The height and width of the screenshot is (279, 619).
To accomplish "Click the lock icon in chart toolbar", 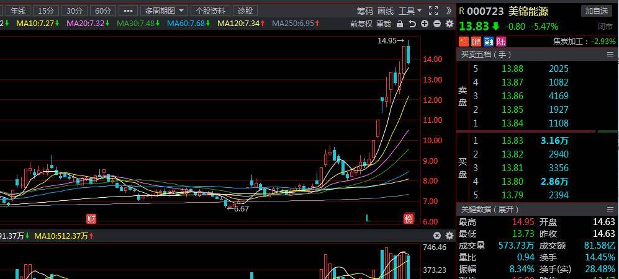I will tap(400, 24).
